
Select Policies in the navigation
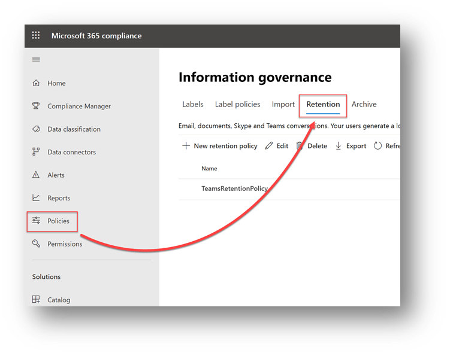[x=58, y=221]
